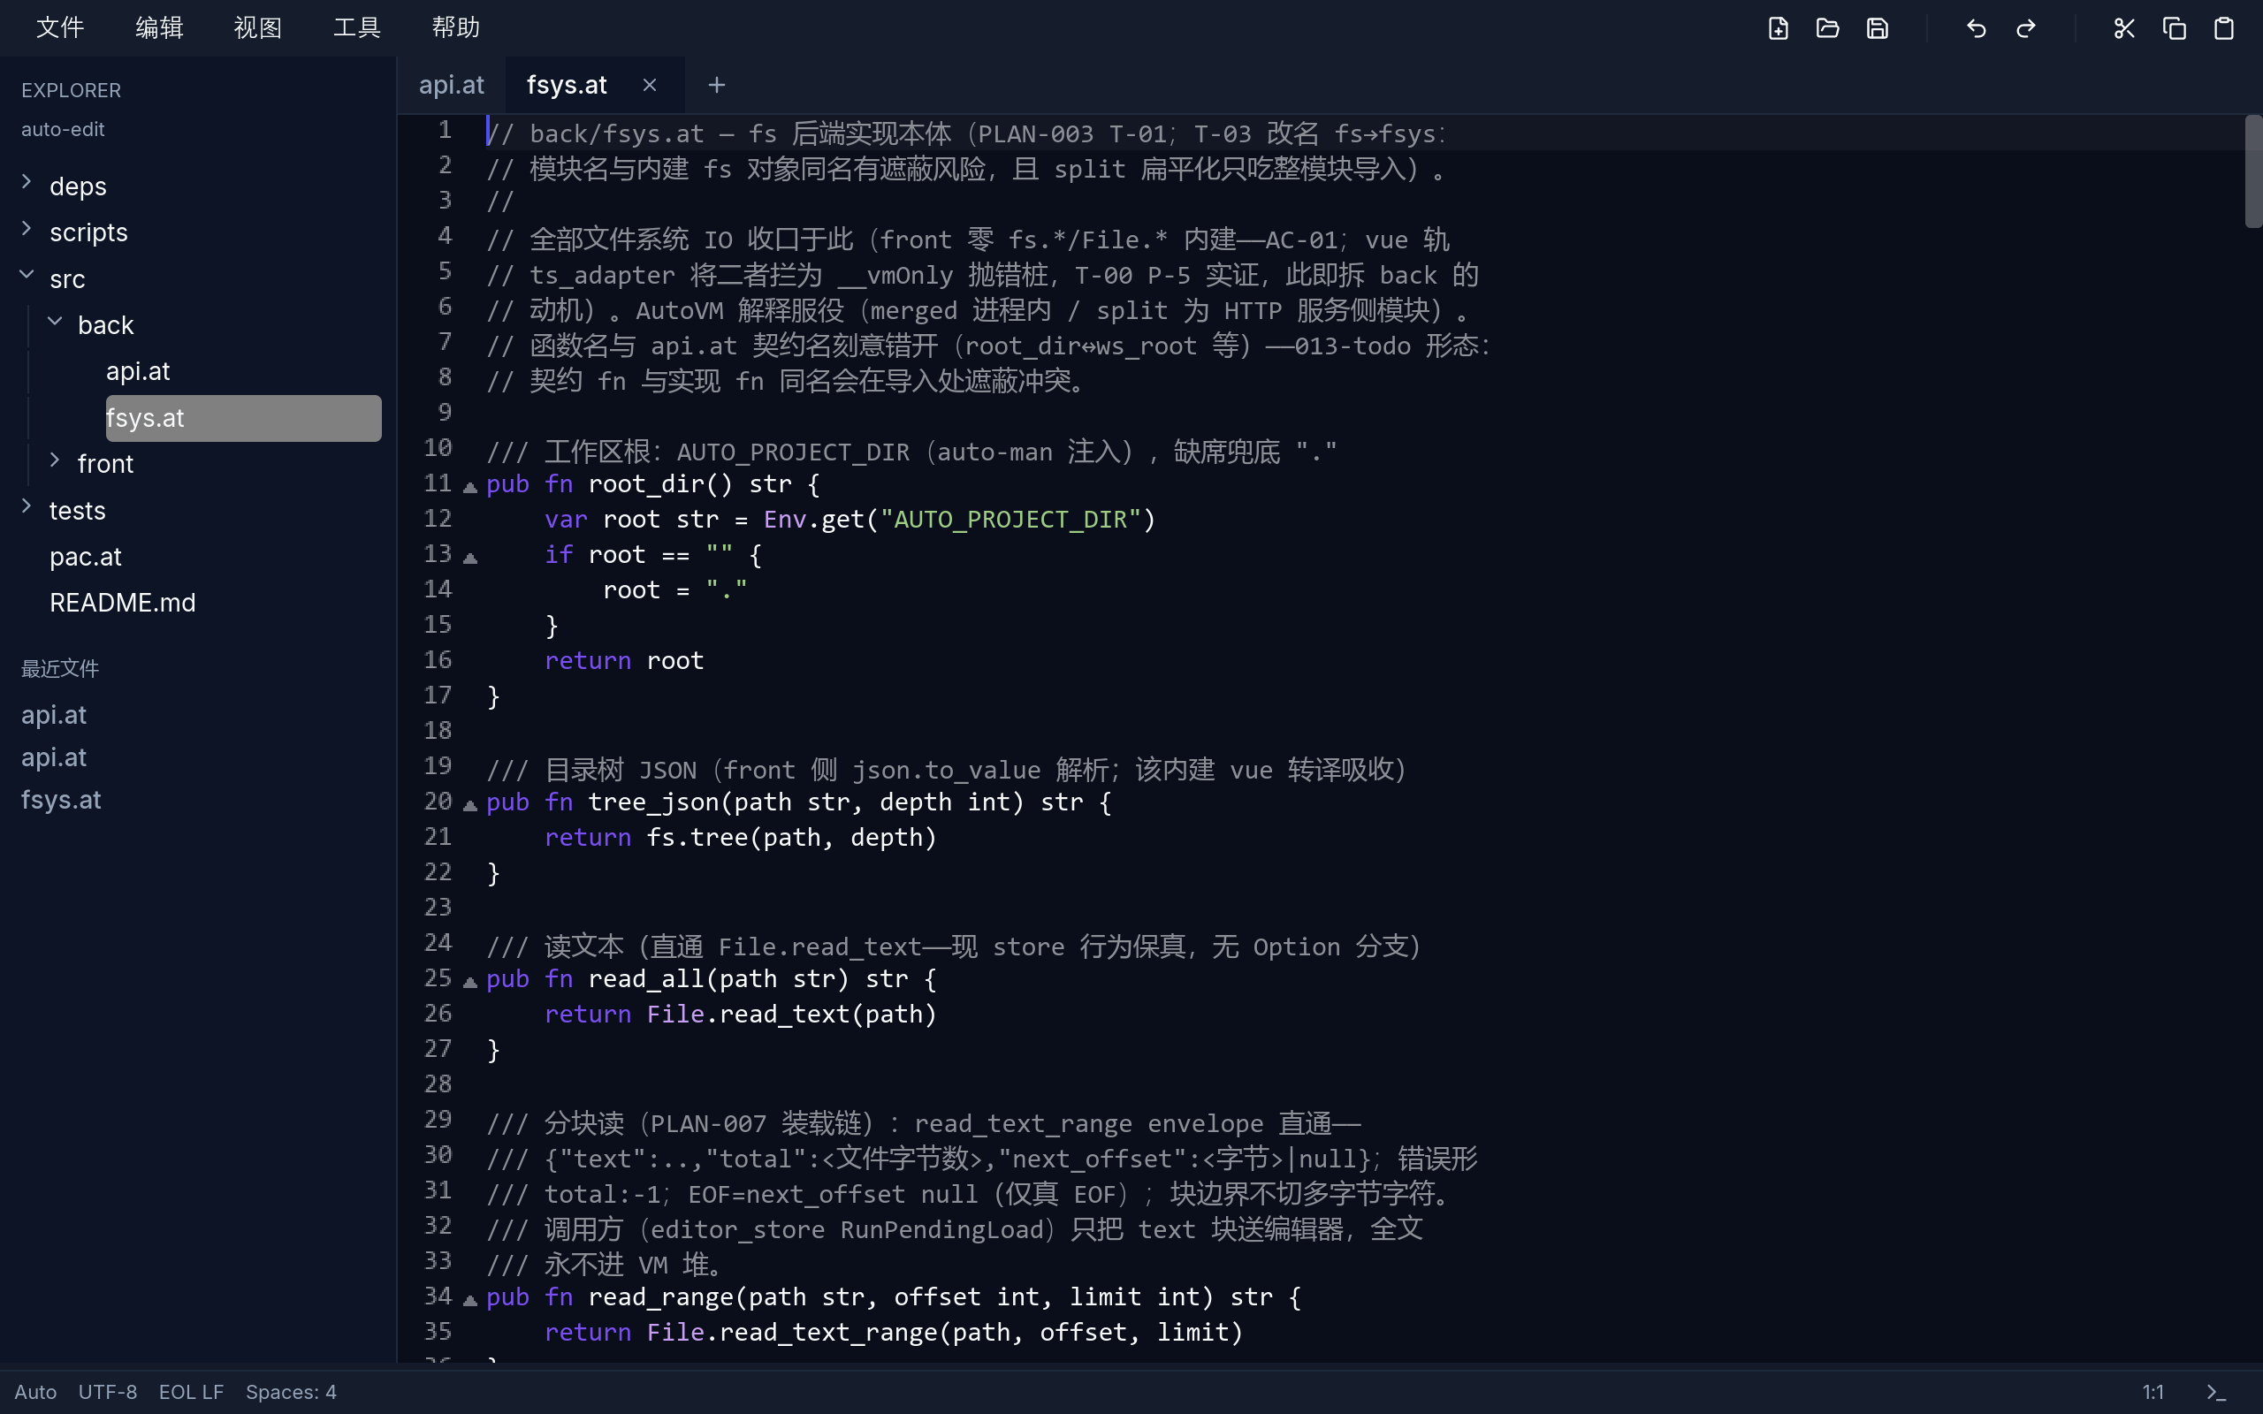This screenshot has width=2263, height=1414.
Task: Open fsys.at from recent files list
Action: [61, 800]
